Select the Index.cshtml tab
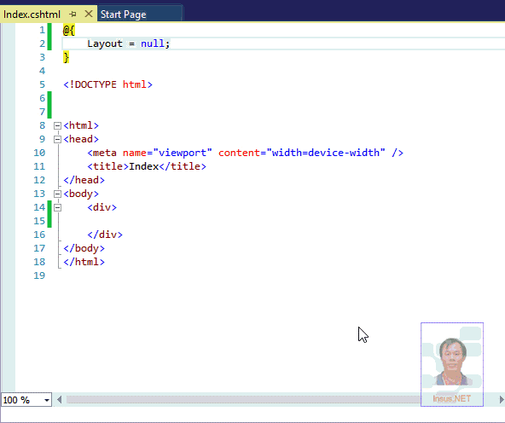This screenshot has height=423, width=505. click(32, 14)
